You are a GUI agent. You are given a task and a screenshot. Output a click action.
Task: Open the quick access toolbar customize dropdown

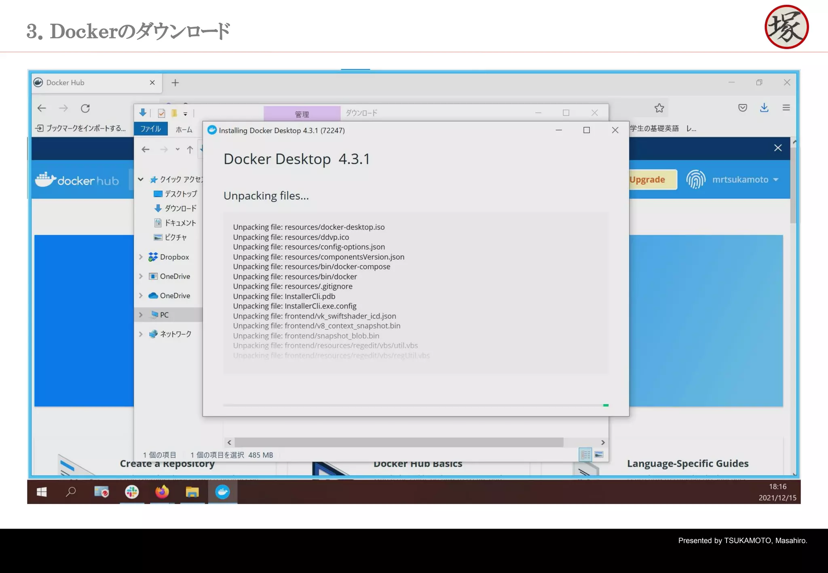click(x=185, y=114)
